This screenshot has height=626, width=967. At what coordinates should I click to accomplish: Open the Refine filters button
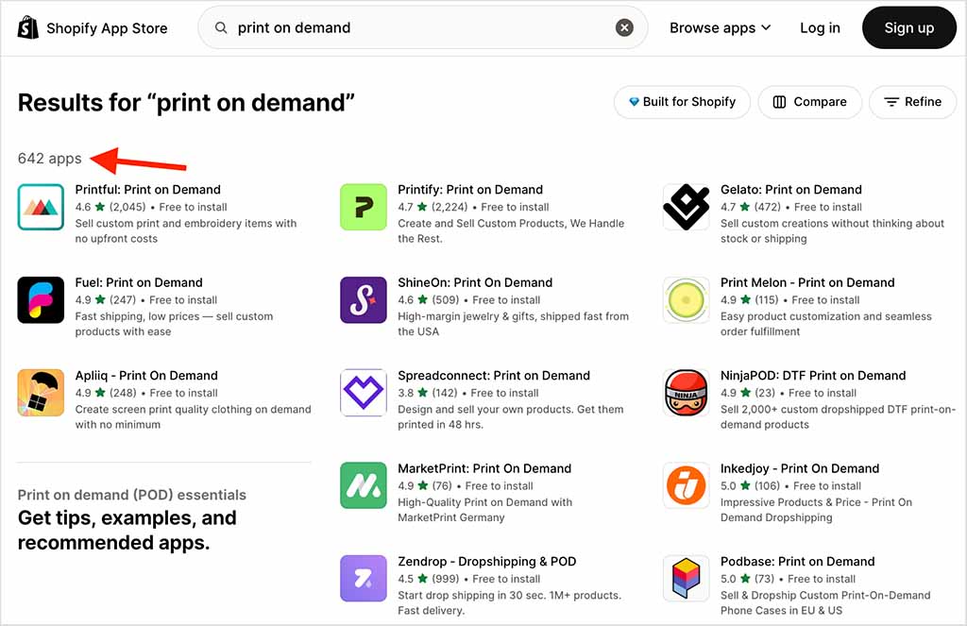pyautogui.click(x=912, y=102)
